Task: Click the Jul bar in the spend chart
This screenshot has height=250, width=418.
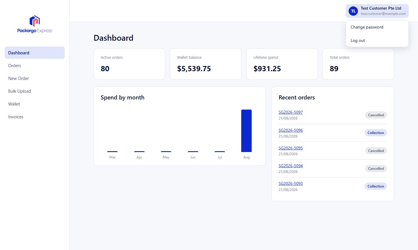Action: (x=220, y=151)
